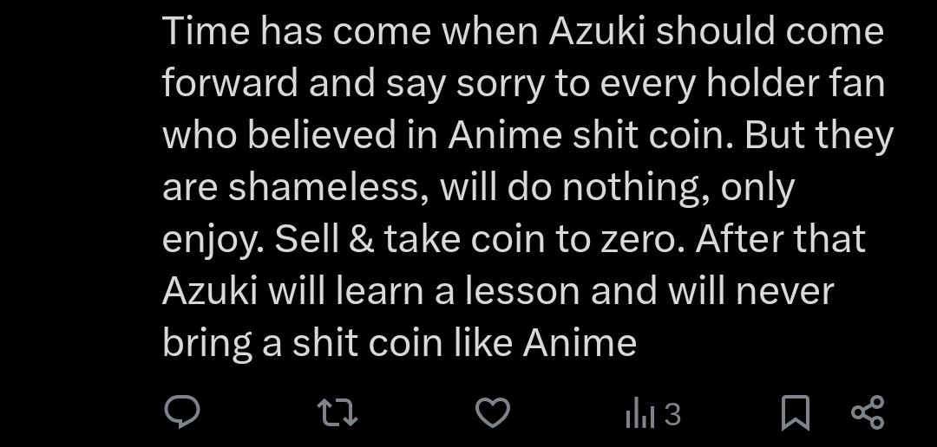937x447 pixels.
Task: Repost this tweet using the retweet arrows
Action: click(x=337, y=413)
